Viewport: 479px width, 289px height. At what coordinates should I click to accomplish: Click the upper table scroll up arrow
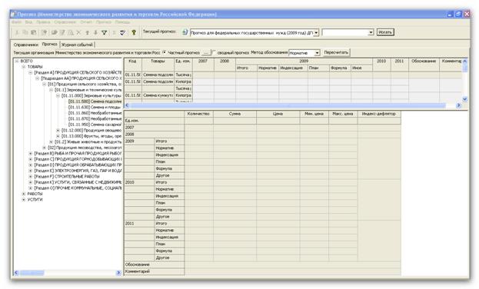pyautogui.click(x=464, y=61)
